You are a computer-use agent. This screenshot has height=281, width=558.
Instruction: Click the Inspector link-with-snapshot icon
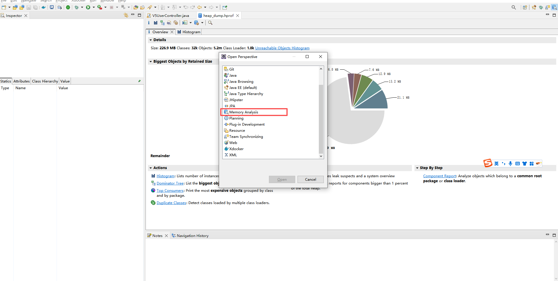[x=126, y=15]
